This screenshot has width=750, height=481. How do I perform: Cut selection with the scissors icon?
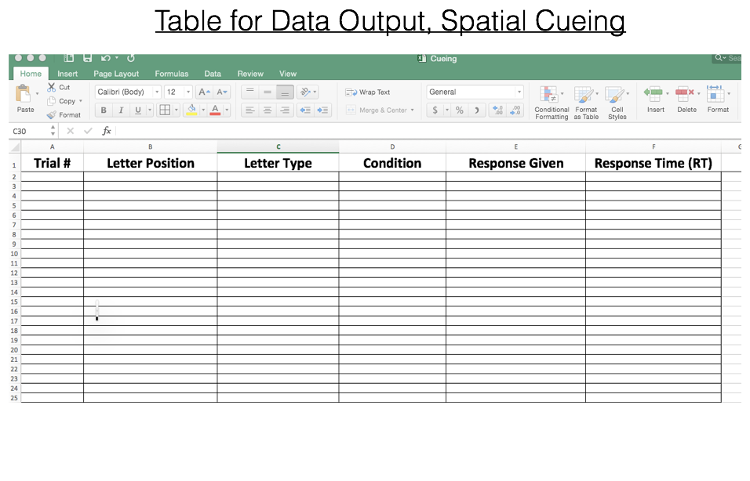point(51,87)
